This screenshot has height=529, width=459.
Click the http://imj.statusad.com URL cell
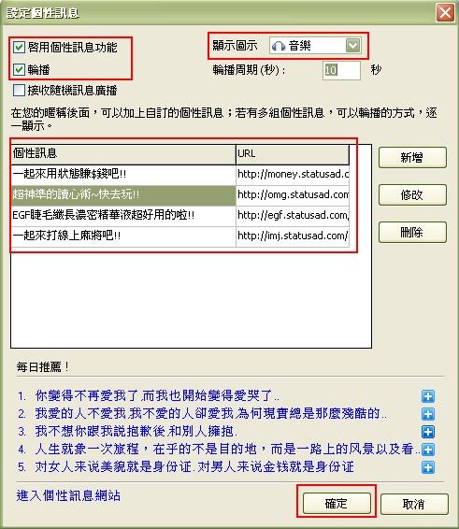pyautogui.click(x=293, y=236)
